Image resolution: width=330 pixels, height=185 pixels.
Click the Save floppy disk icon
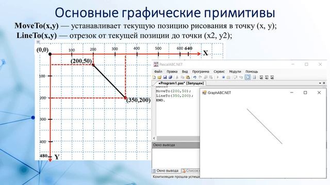pyautogui.click(x=165, y=78)
